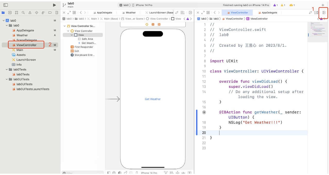The height and width of the screenshot is (175, 329).
Task: Collapse the lab0Tests folder
Action: pos(7,70)
